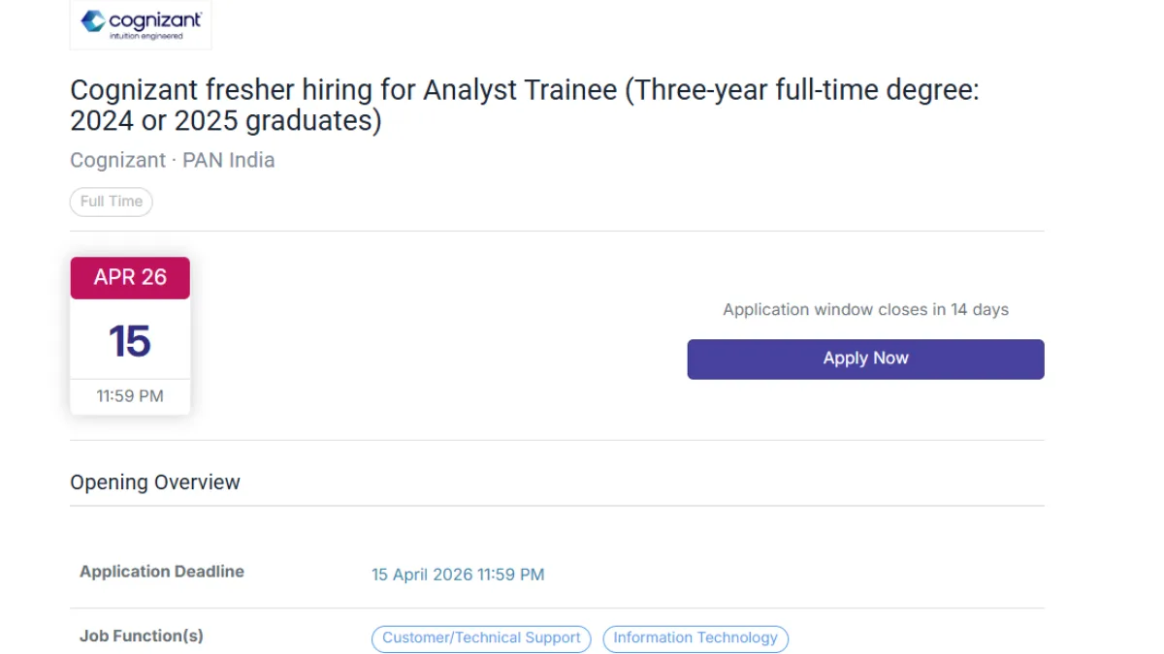
Task: Click inside the date card header bar
Action: pos(130,277)
